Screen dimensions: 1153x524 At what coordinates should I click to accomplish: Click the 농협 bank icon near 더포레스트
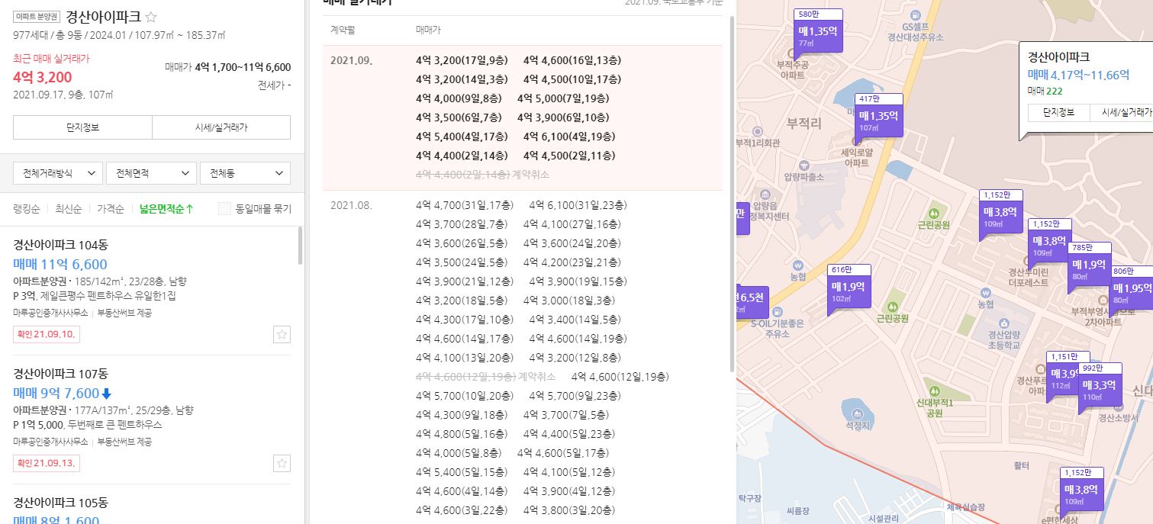986,292
